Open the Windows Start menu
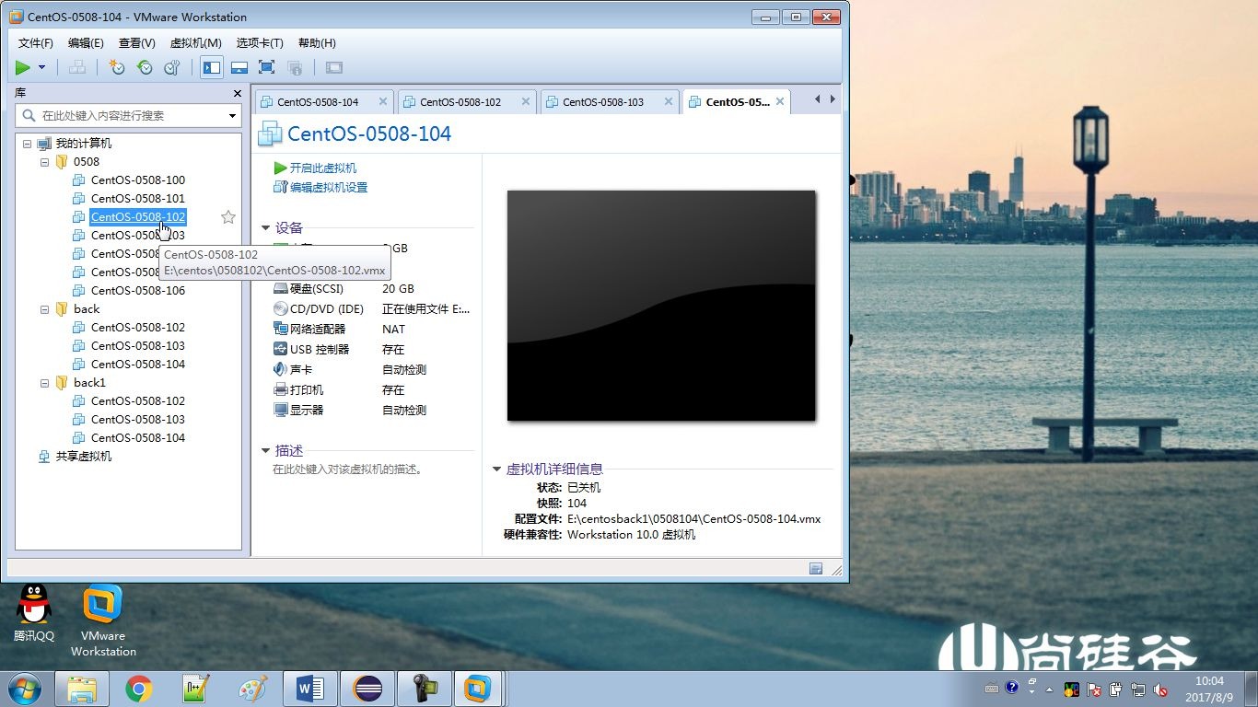The image size is (1258, 707). [x=25, y=689]
